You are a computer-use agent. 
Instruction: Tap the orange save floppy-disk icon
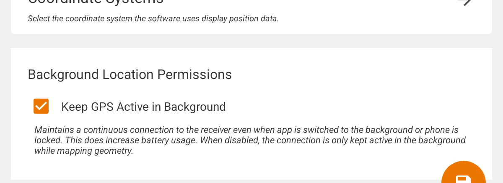pyautogui.click(x=463, y=179)
